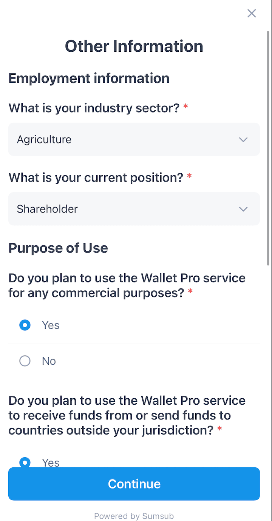The width and height of the screenshot is (272, 521).
Task: Select No radio for commercial purposes
Action: (x=25, y=361)
